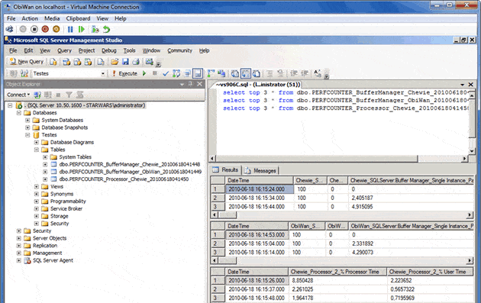Click the Object Explorer filter icon

point(69,95)
